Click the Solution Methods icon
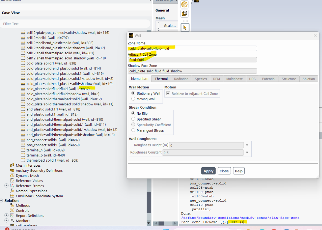This screenshot has height=230, width=322. (x=12, y=205)
